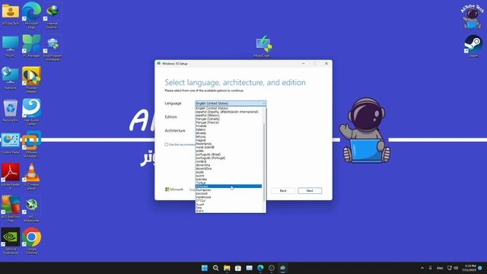This screenshot has width=487, height=274.
Task: Click the ENG input language indicator
Action: pyautogui.click(x=440, y=268)
